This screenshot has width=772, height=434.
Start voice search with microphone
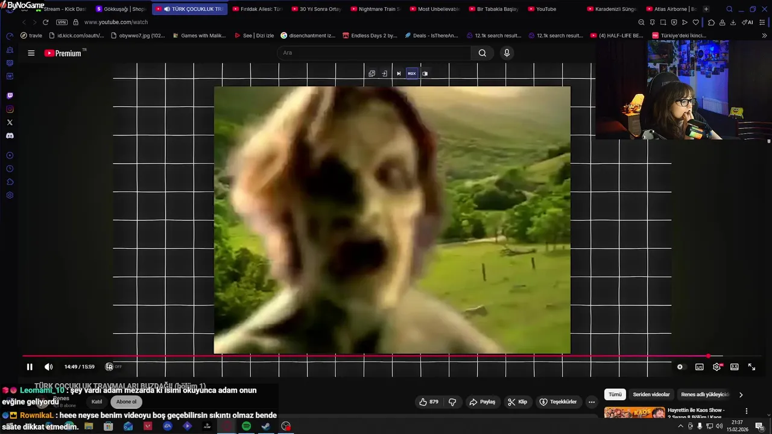507,52
